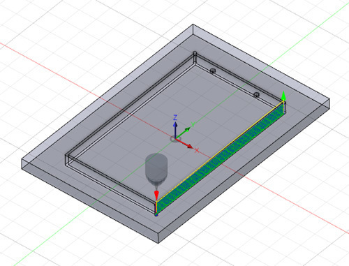Click the Z axis label

point(175,117)
